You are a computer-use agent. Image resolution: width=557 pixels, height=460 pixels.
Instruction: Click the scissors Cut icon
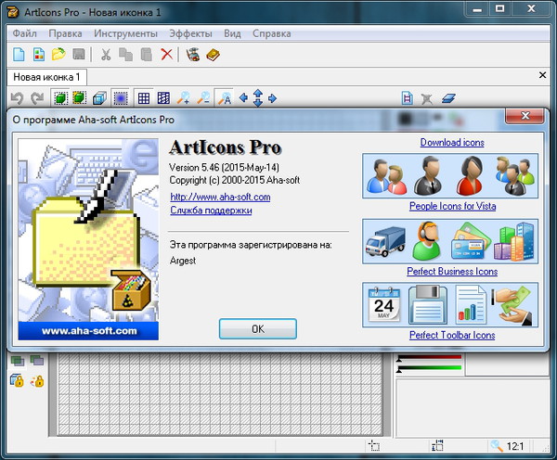tap(106, 55)
